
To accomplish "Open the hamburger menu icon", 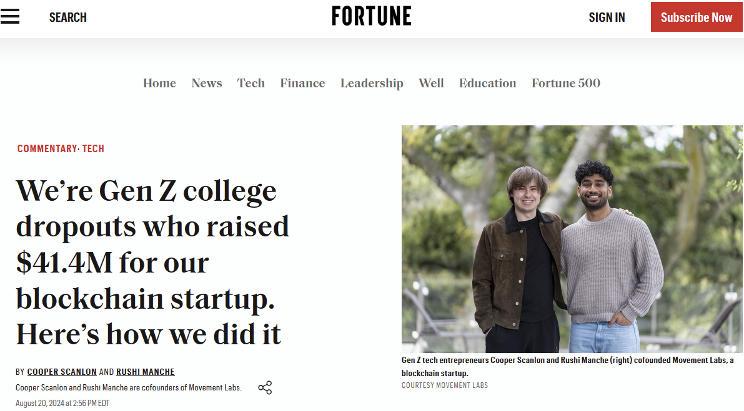I will point(10,17).
